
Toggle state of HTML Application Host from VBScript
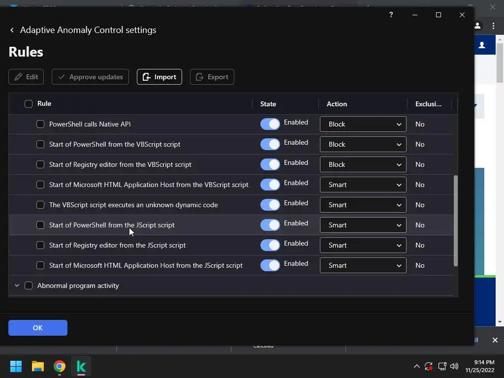click(270, 185)
